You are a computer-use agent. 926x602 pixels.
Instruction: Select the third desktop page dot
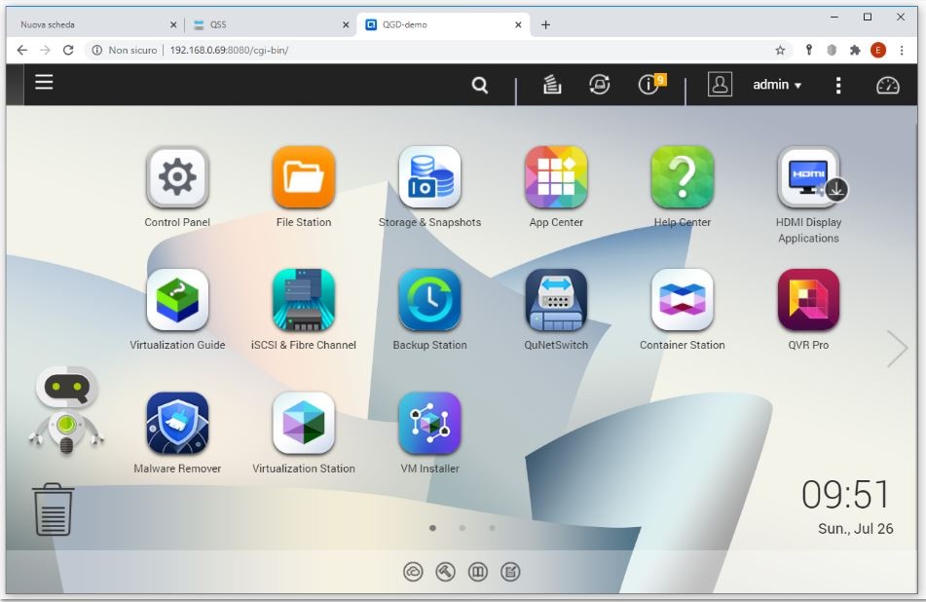(x=492, y=528)
